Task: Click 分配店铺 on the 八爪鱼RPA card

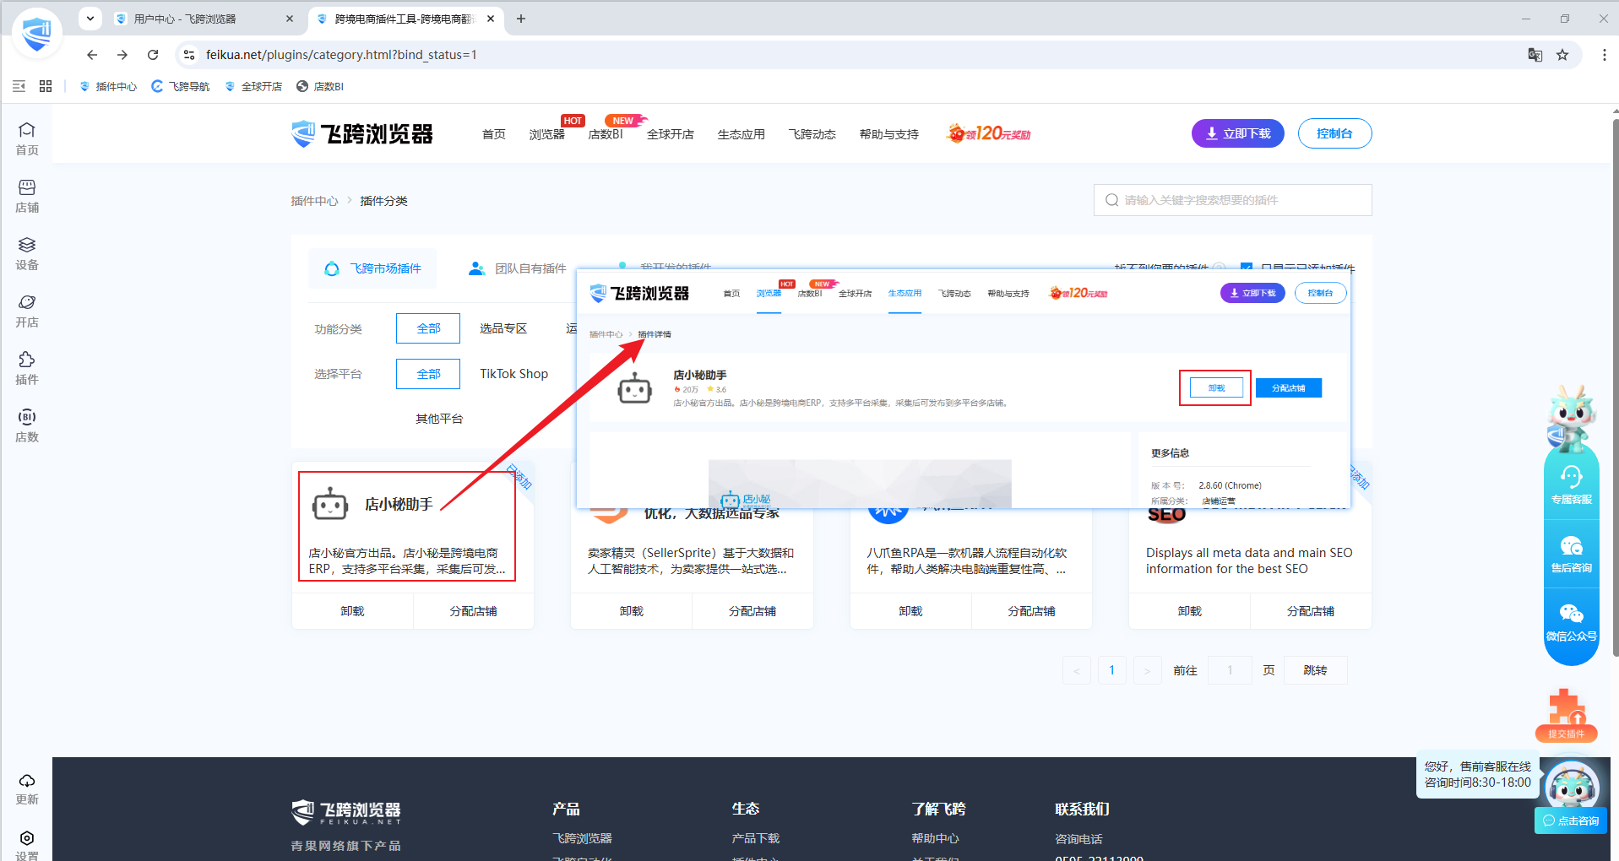Action: [x=1032, y=611]
